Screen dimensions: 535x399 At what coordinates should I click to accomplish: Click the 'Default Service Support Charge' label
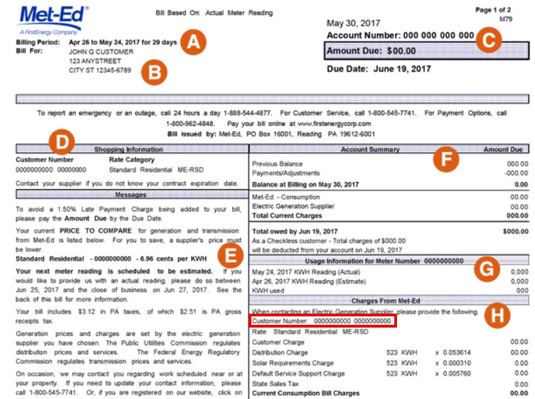click(x=298, y=374)
